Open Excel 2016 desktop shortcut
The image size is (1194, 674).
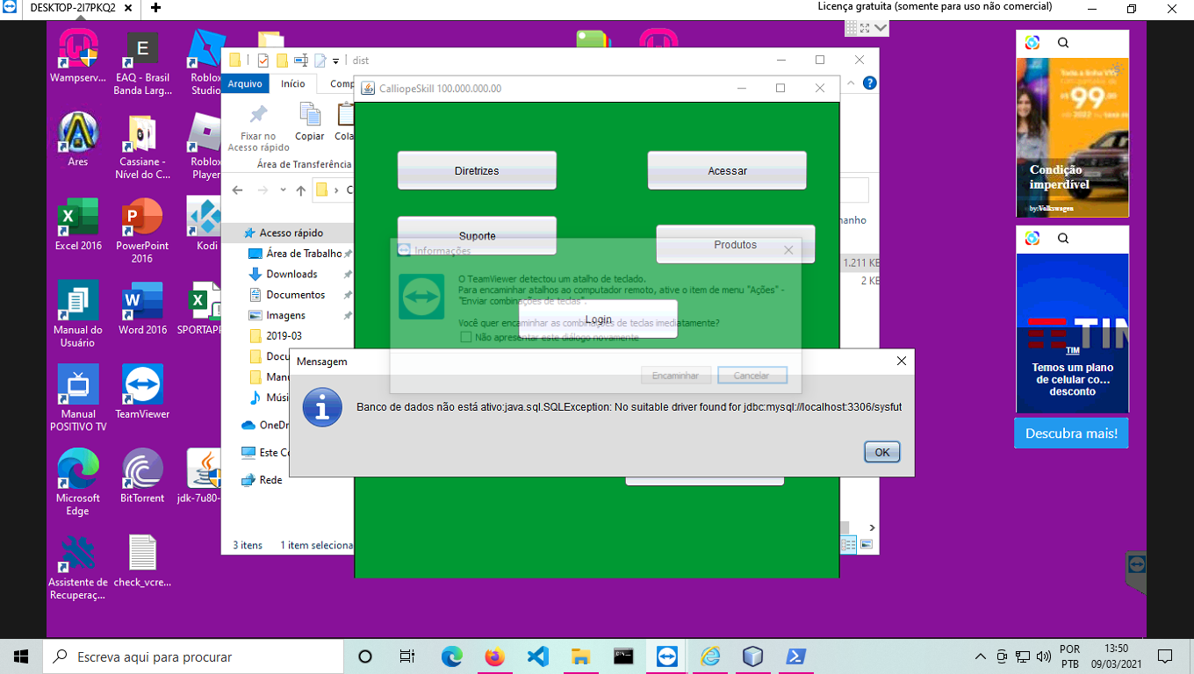click(78, 225)
